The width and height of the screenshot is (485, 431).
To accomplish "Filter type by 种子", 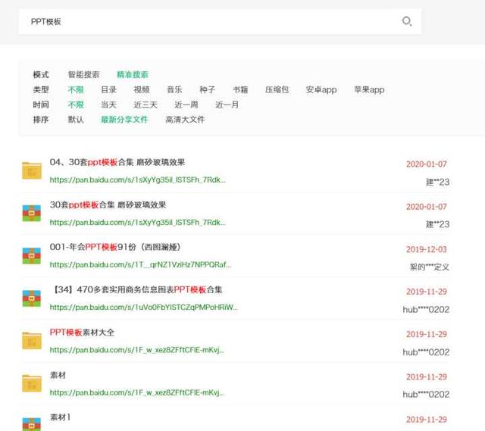I will pyautogui.click(x=207, y=89).
